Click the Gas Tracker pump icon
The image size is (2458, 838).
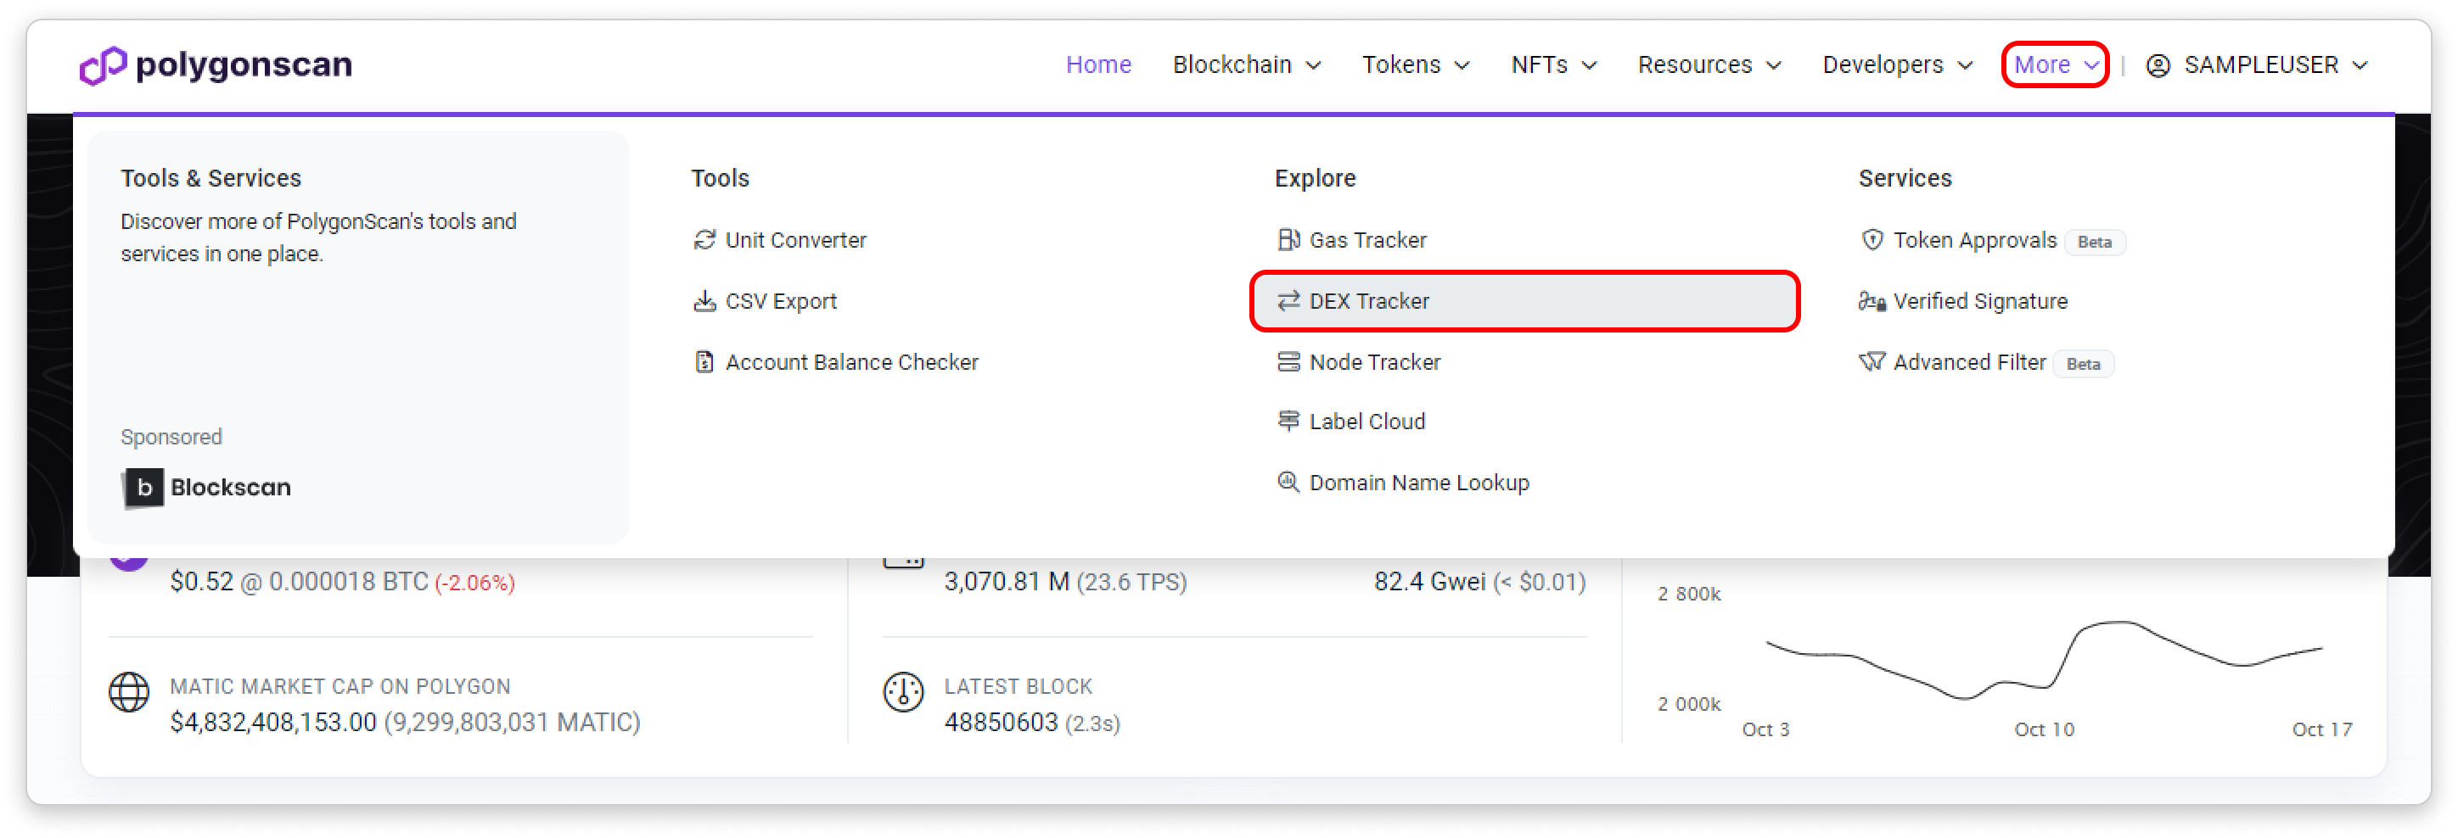pos(1288,240)
